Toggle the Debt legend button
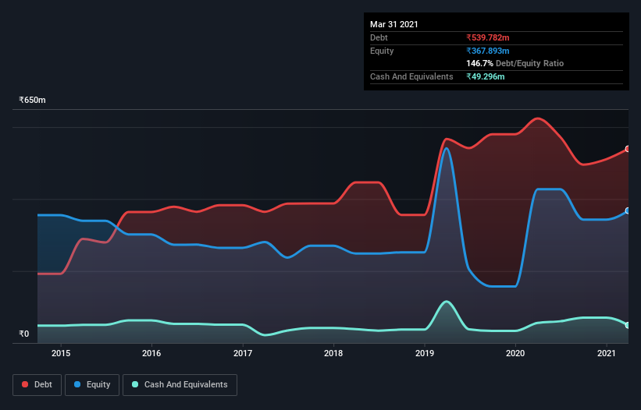This screenshot has width=641, height=410. pyautogui.click(x=37, y=385)
